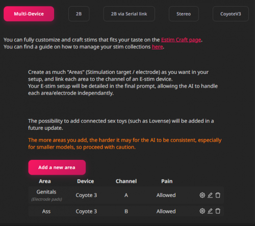Screen dimensions: 255x226
Task: Click channel B cell in Ass row
Action: click(126, 211)
